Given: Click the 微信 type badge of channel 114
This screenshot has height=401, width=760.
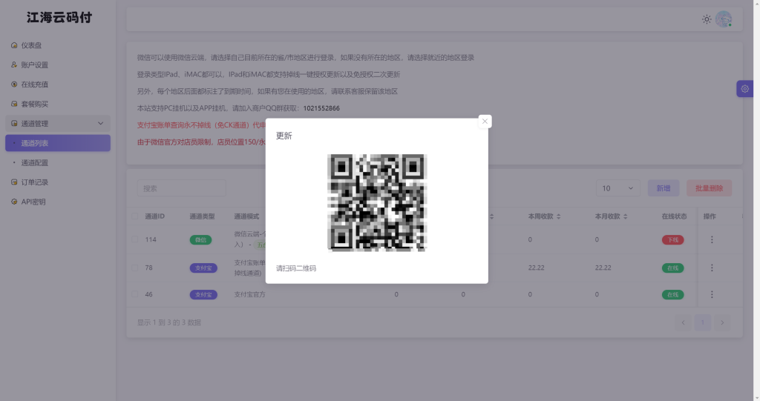Looking at the screenshot, I should pos(200,239).
